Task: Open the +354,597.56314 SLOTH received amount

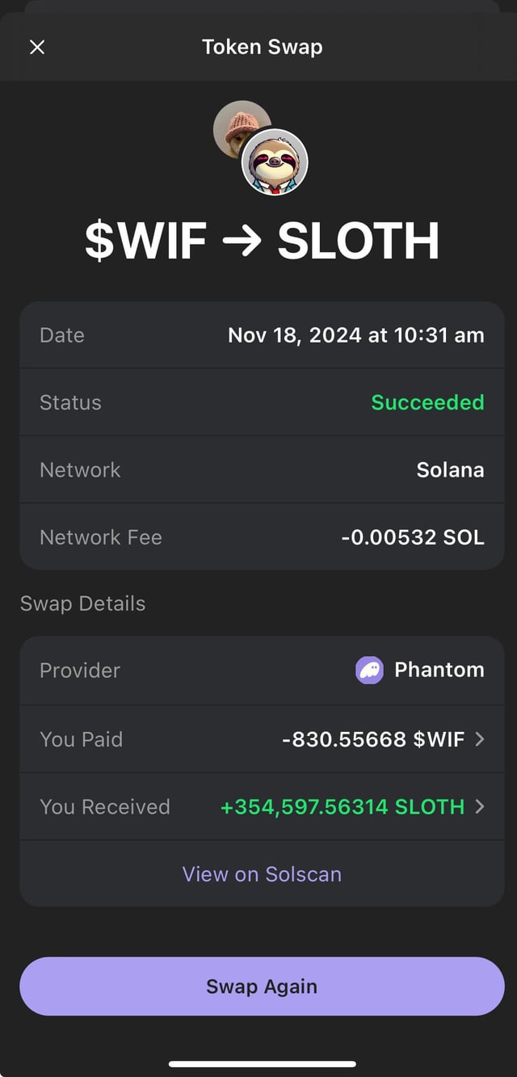Action: click(x=342, y=806)
